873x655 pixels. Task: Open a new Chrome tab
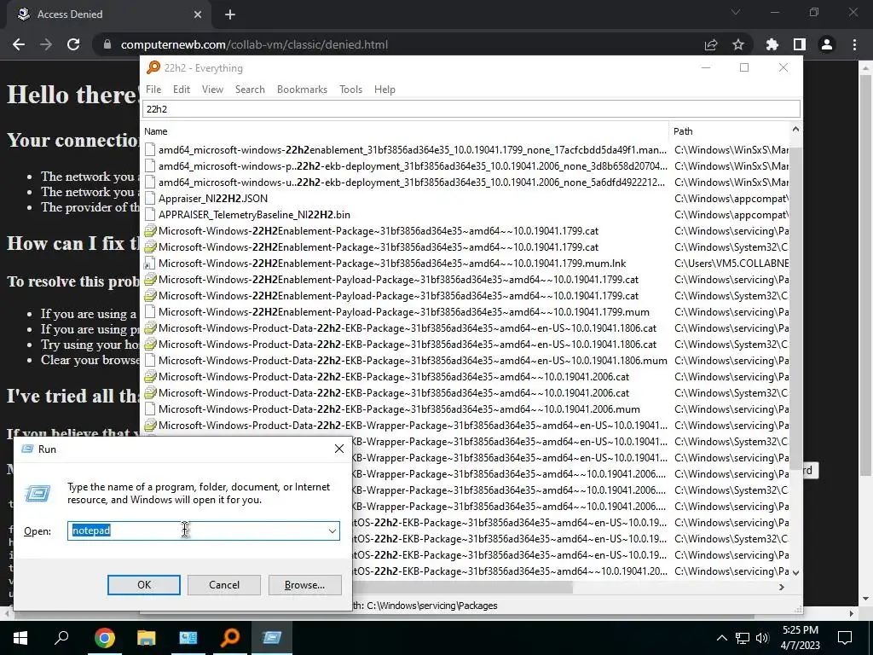click(x=230, y=14)
